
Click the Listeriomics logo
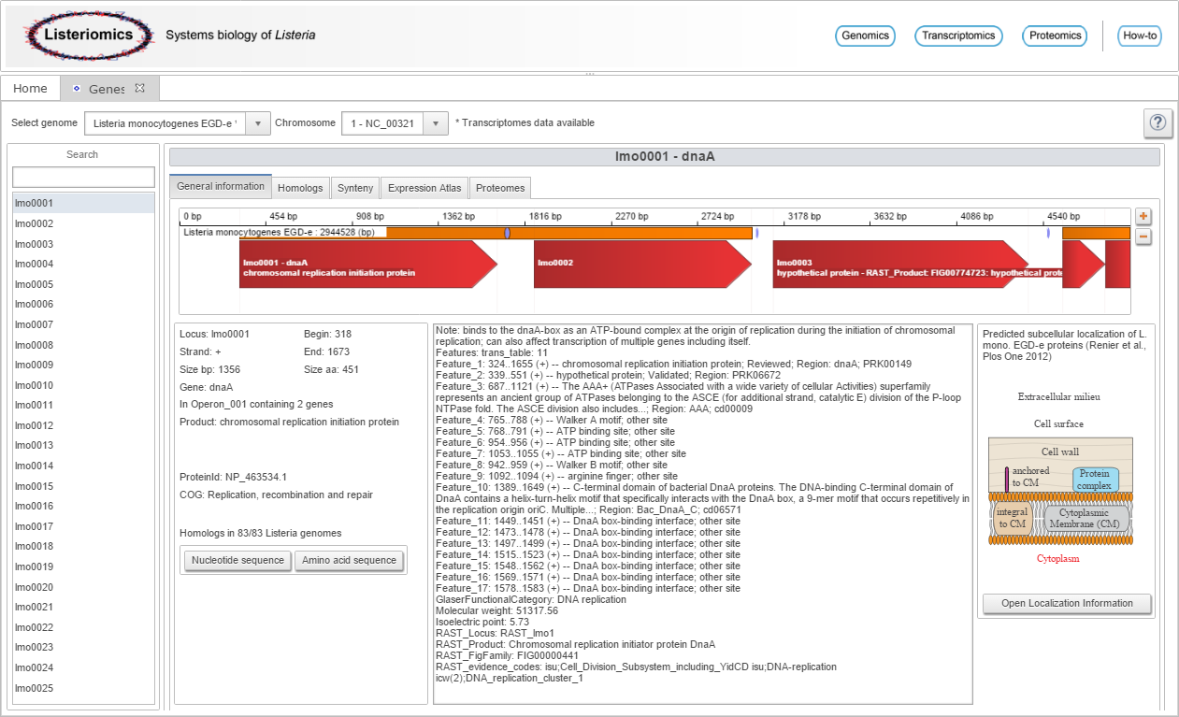tap(89, 36)
